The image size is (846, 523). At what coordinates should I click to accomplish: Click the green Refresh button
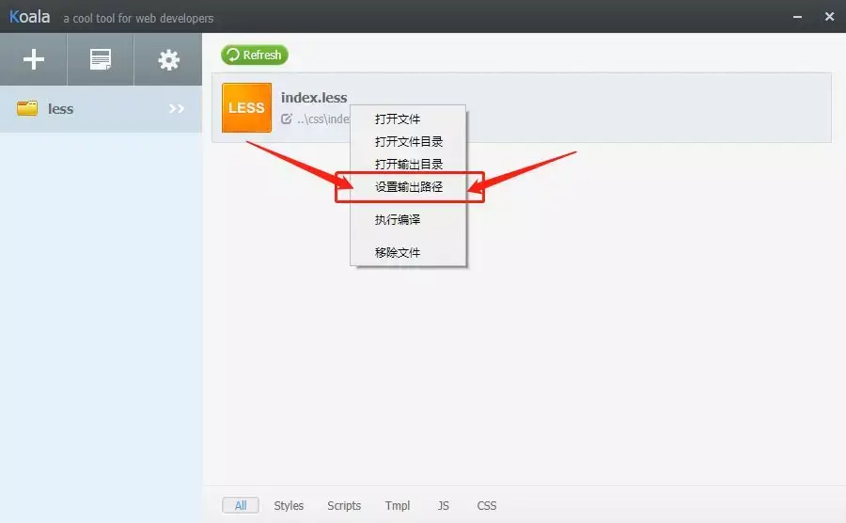(254, 55)
